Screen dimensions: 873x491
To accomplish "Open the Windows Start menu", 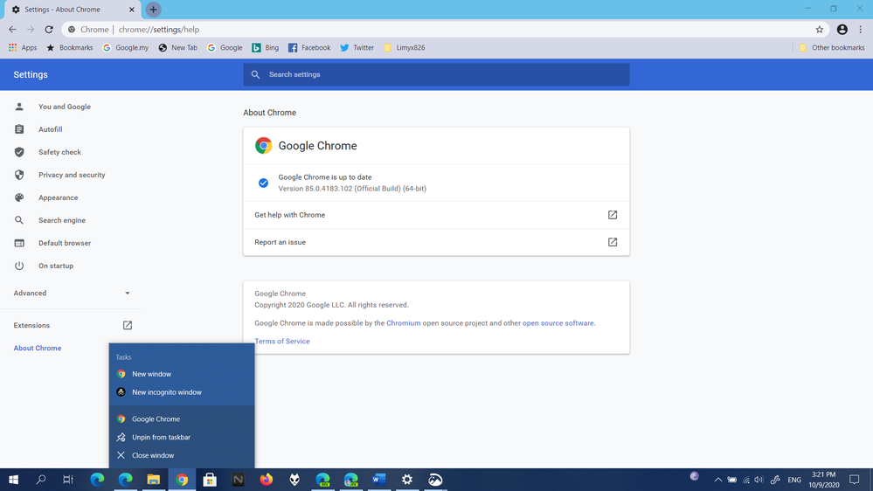I will coord(13,480).
